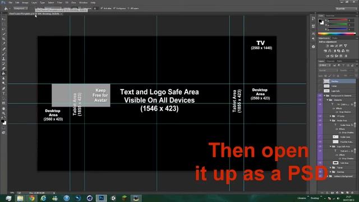Image resolution: width=359 pixels, height=202 pixels.
Task: Show the Tablet layer below Desktop layer
Action: click(x=320, y=86)
